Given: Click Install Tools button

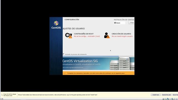Looking at the screenshot, I should [156, 95].
